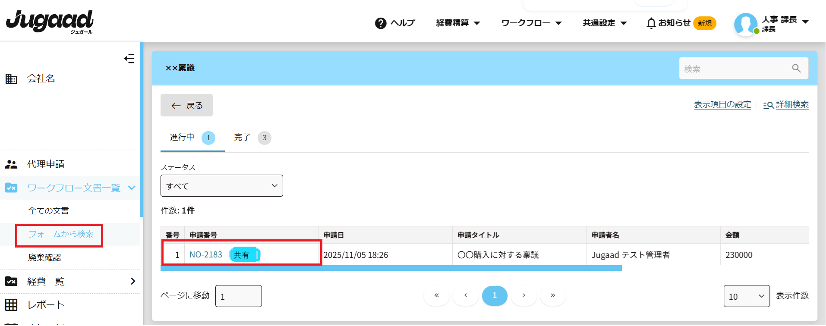Click the 戻る back button

coord(186,106)
